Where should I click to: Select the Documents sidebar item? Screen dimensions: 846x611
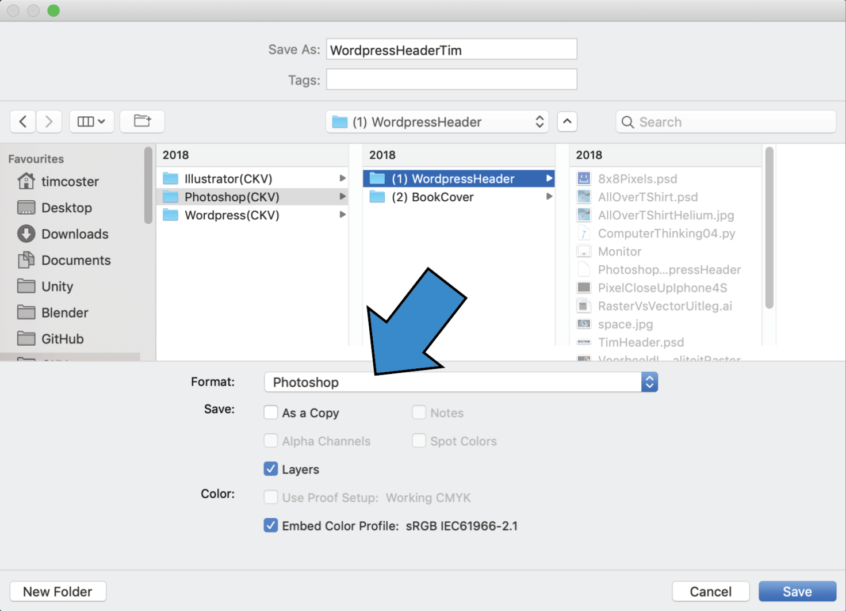pyautogui.click(x=75, y=261)
